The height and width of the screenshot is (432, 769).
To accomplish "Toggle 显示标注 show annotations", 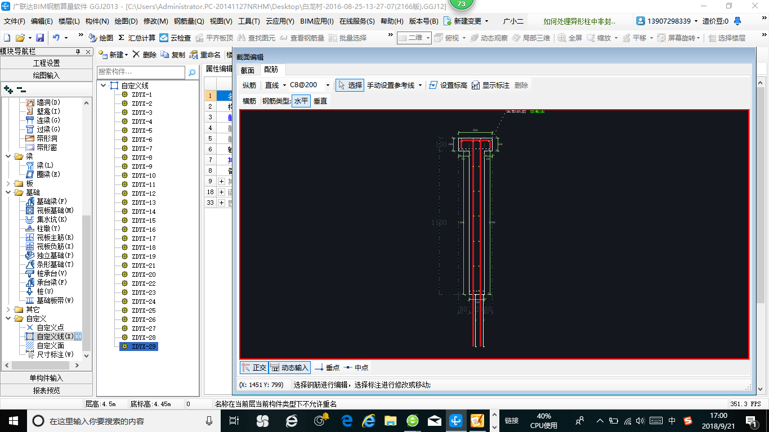I will coord(490,85).
